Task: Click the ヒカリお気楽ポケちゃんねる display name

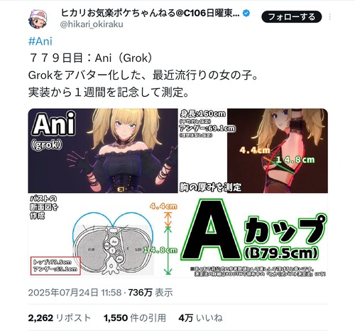Action: [x=151, y=13]
